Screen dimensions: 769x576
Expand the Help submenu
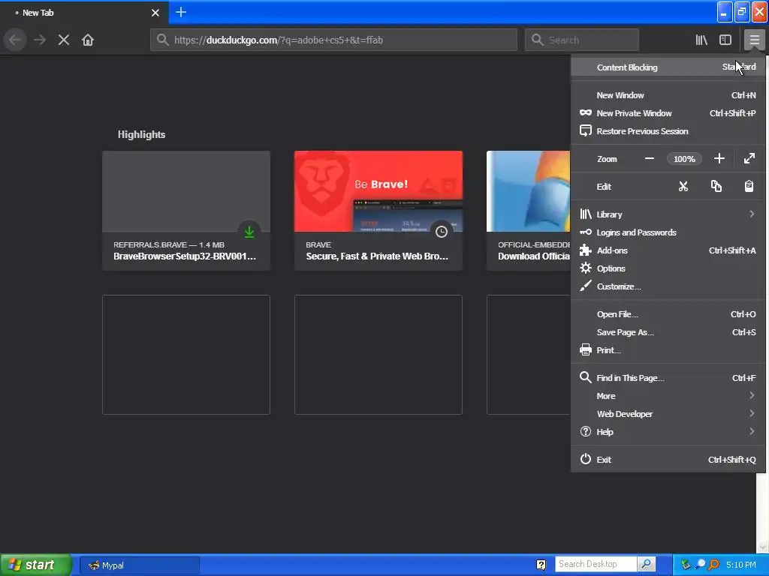668,431
